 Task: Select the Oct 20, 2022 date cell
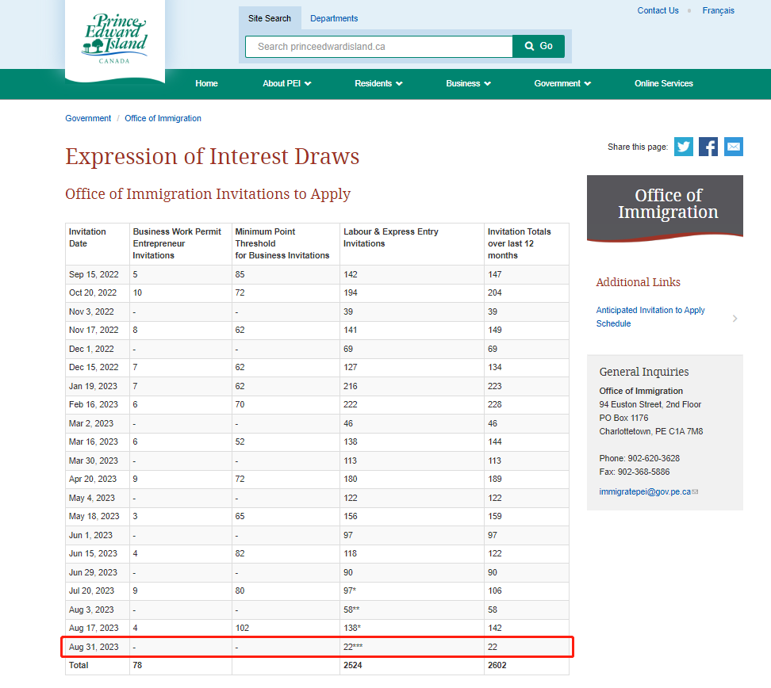click(98, 293)
